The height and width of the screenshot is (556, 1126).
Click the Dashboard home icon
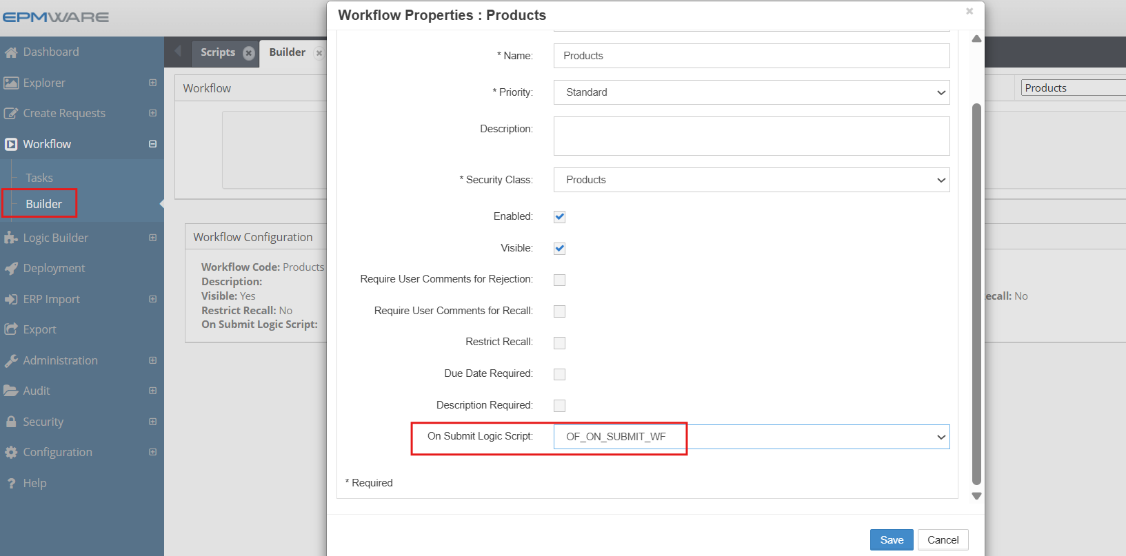point(11,52)
